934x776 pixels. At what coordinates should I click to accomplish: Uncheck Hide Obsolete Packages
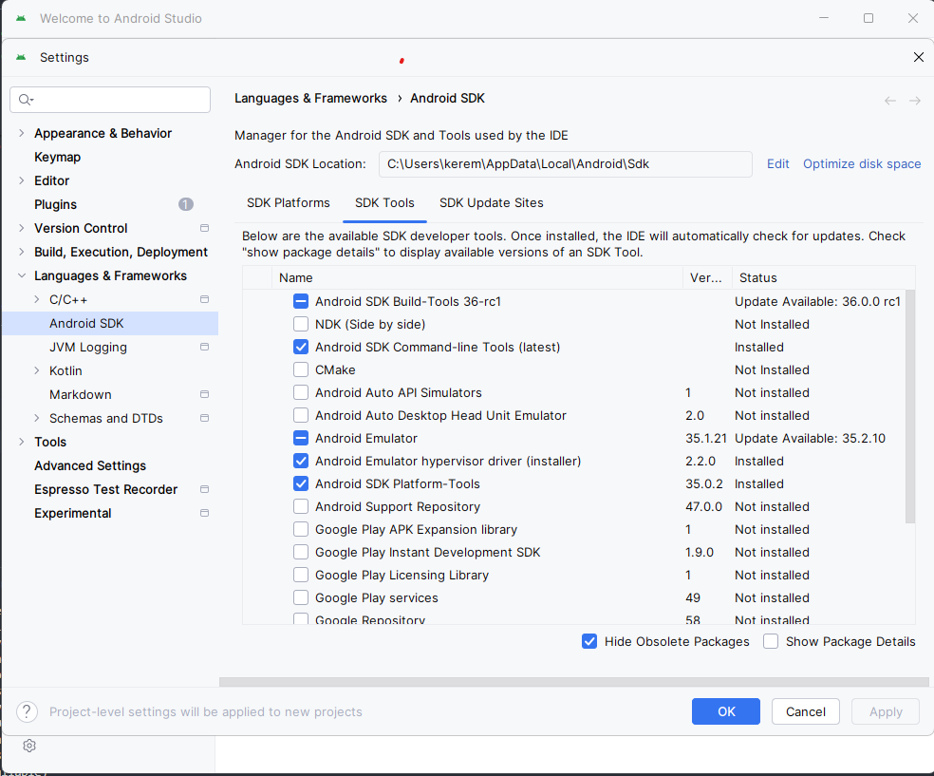(589, 641)
